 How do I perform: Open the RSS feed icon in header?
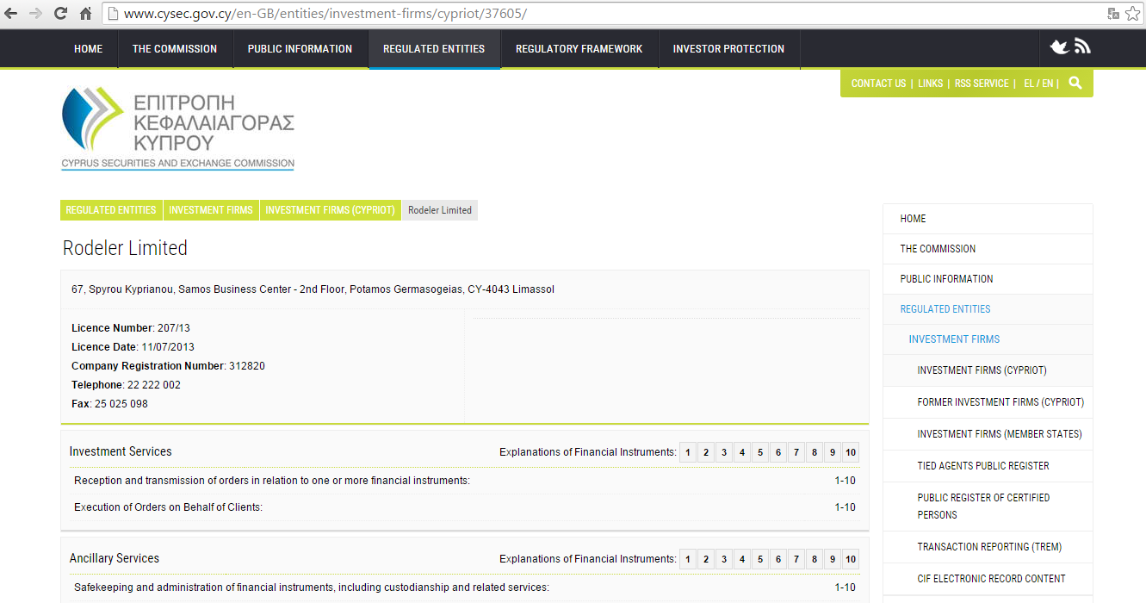pos(1082,47)
